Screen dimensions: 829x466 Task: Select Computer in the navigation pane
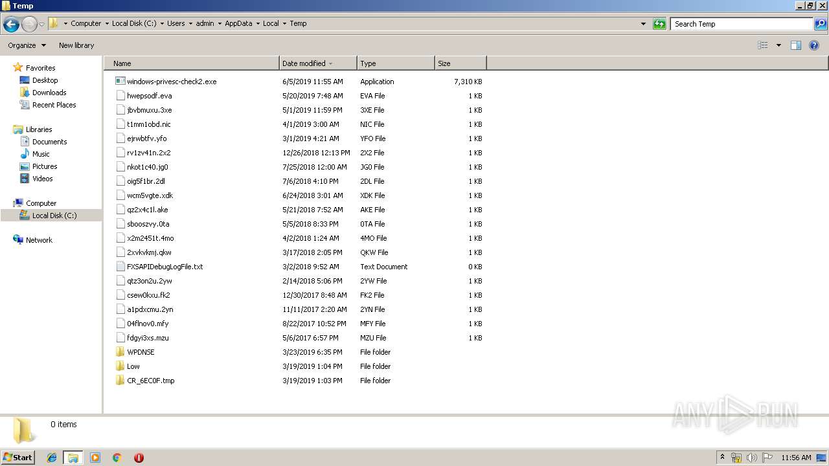coord(41,203)
